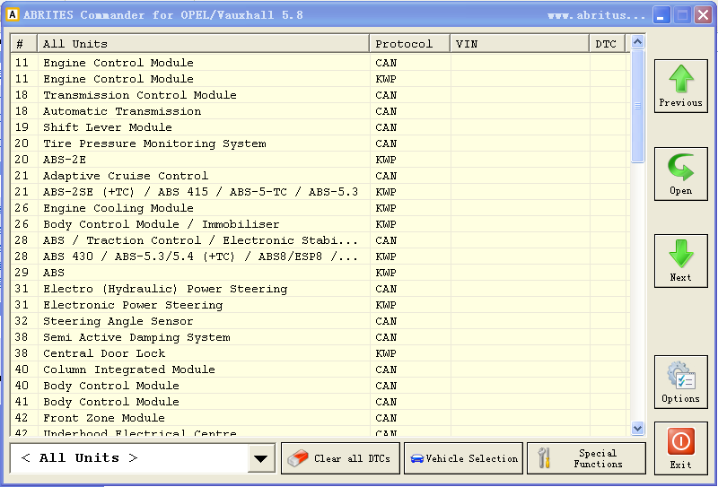The width and height of the screenshot is (718, 487).
Task: Click the green Next down arrow icon
Action: pyautogui.click(x=680, y=255)
